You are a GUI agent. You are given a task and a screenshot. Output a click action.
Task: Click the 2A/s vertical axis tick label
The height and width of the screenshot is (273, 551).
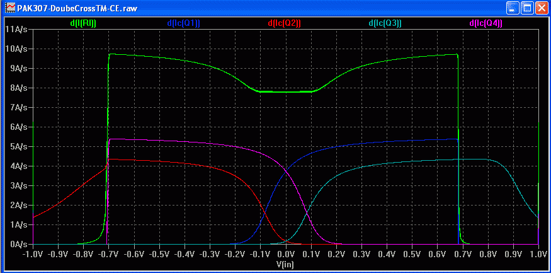pyautogui.click(x=19, y=205)
